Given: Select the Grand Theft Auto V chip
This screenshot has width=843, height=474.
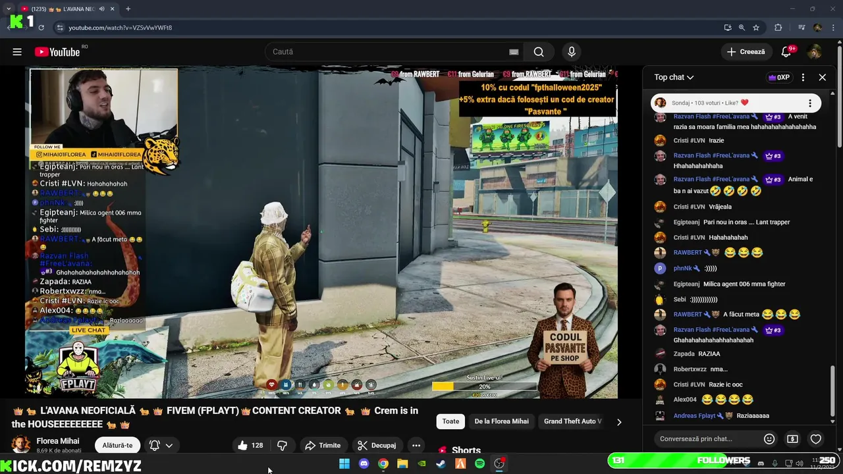Looking at the screenshot, I should 572,421.
